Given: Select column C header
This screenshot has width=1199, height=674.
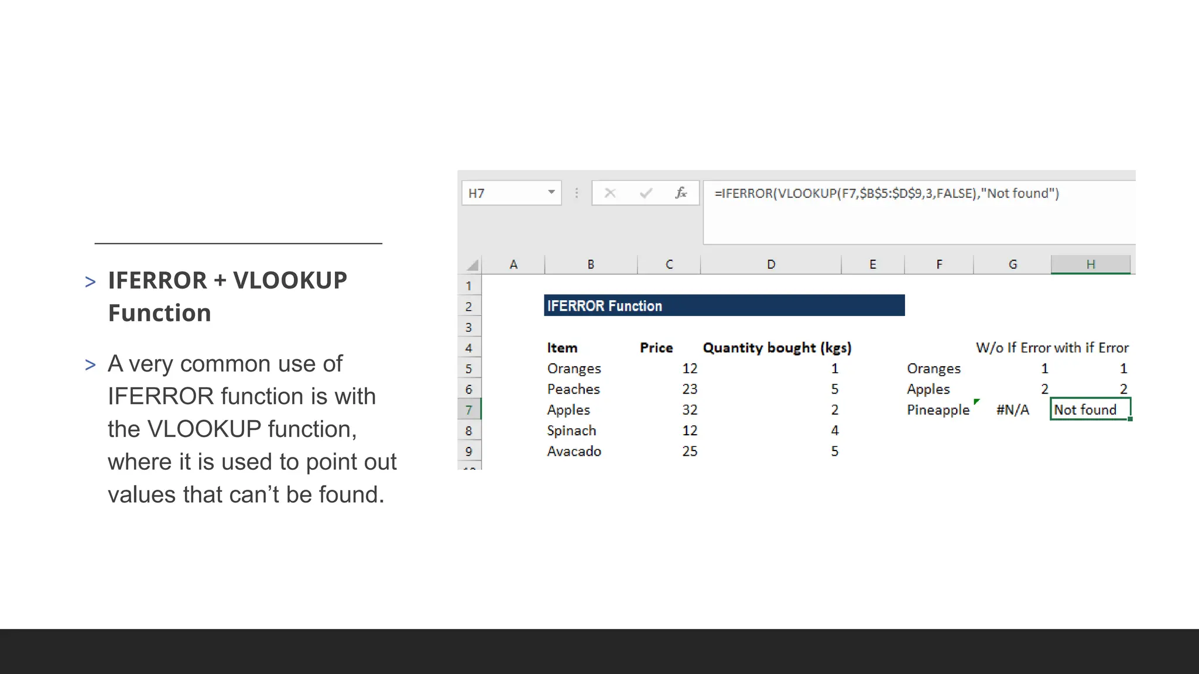Looking at the screenshot, I should [669, 264].
